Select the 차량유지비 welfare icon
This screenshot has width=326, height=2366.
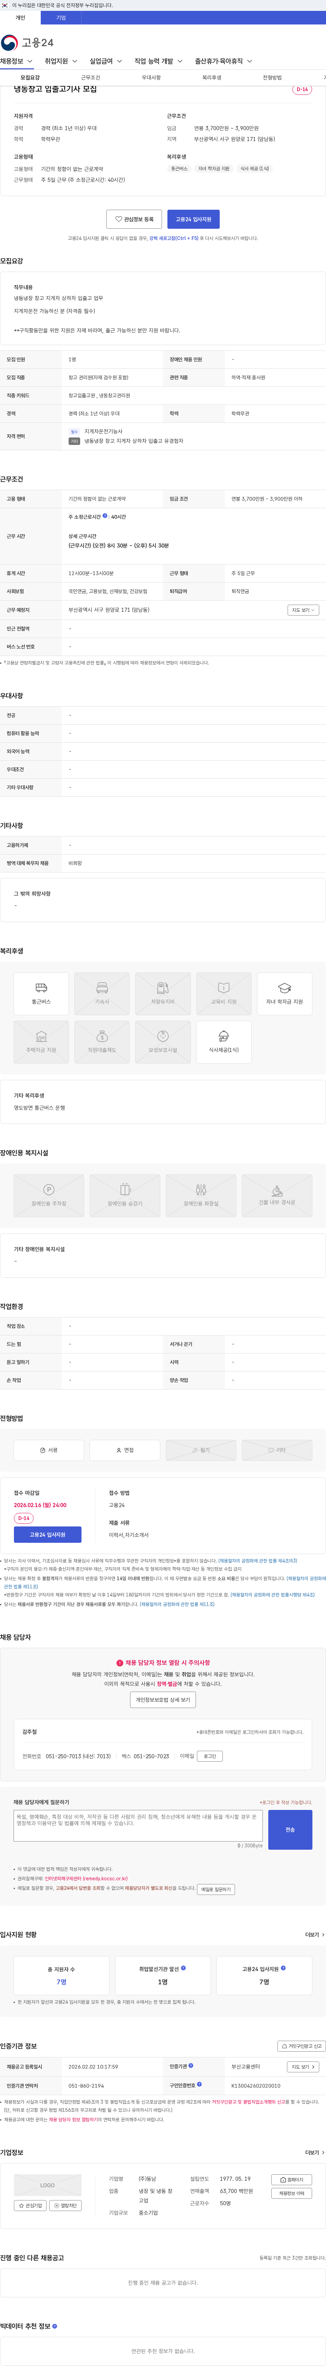(163, 994)
